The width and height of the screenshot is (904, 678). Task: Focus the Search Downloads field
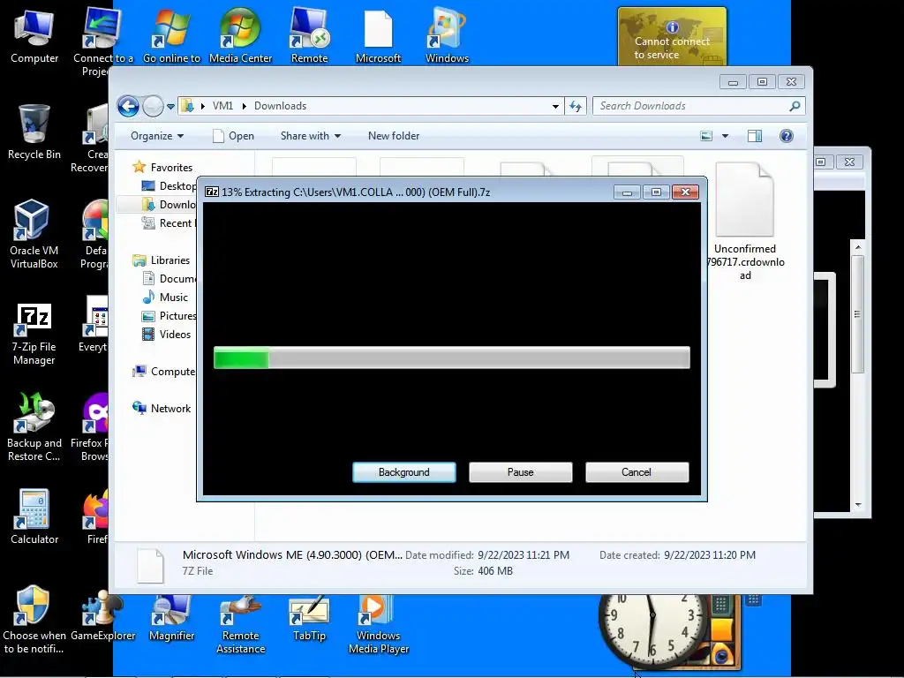(692, 106)
